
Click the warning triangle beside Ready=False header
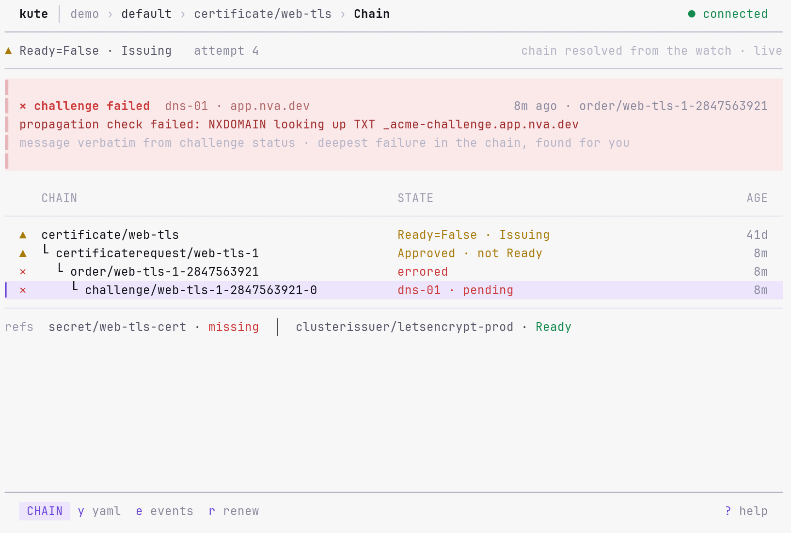pos(8,51)
